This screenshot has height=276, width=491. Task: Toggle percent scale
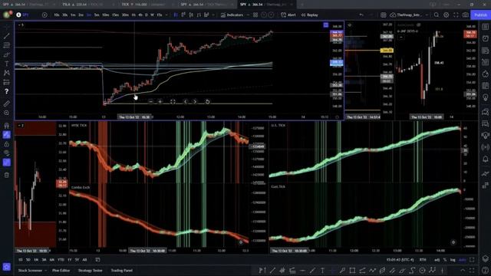point(445,260)
